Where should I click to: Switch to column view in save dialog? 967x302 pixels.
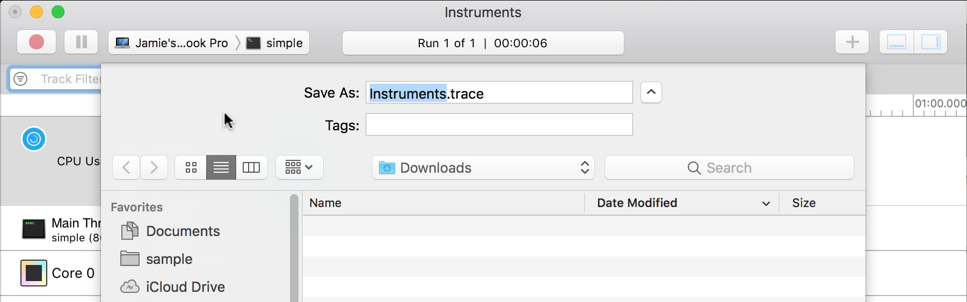[x=251, y=168]
